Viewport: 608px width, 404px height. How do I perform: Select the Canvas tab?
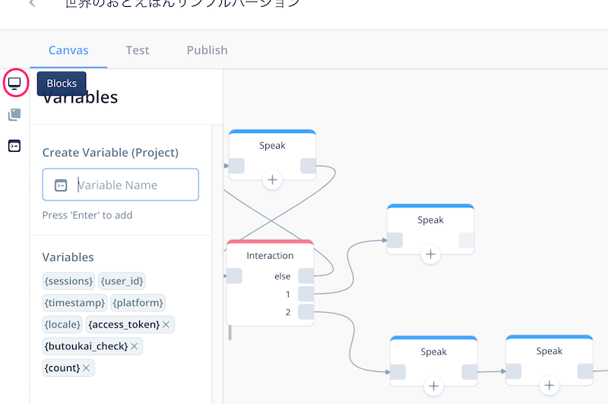pos(68,50)
